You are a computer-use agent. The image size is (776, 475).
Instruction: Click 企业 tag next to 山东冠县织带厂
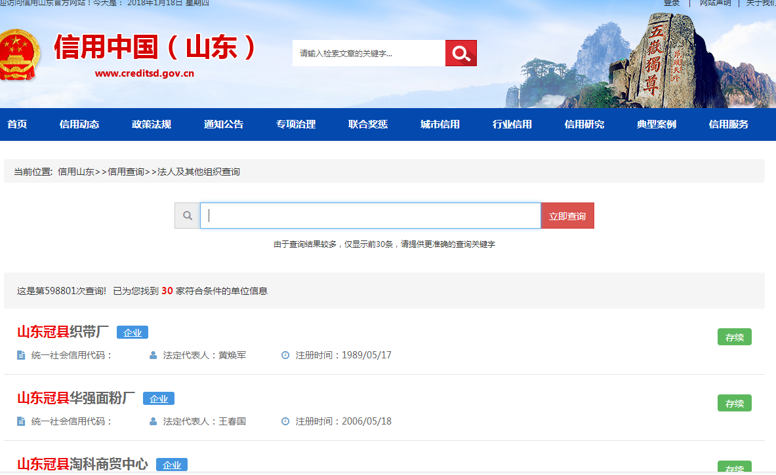tap(133, 332)
